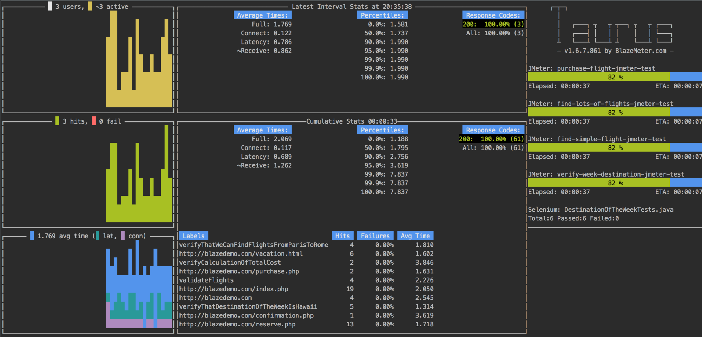The width and height of the screenshot is (702, 337).
Task: Click Cumulative Stats All response codes row
Action: click(x=493, y=147)
